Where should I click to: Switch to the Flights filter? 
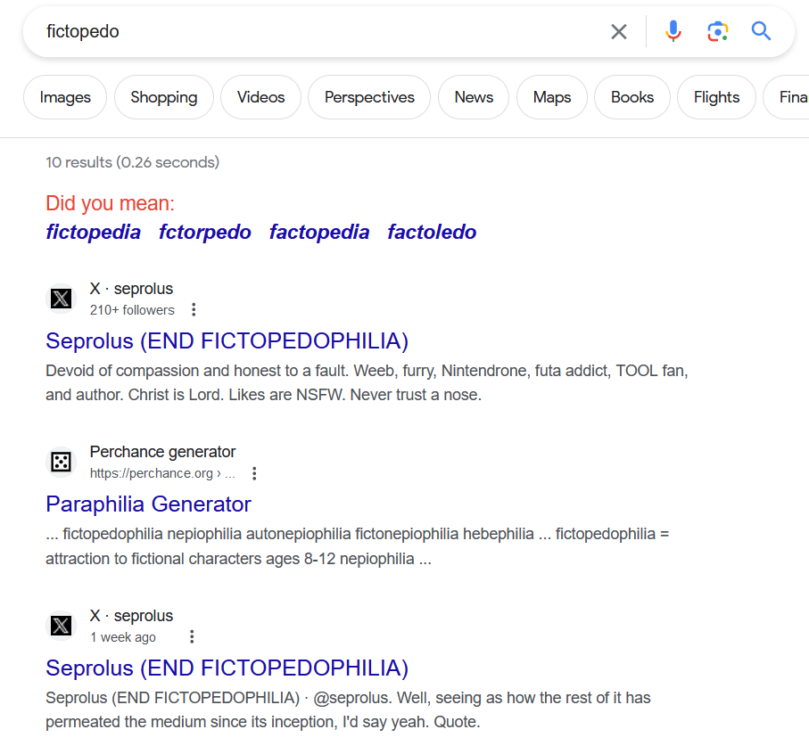coord(716,97)
